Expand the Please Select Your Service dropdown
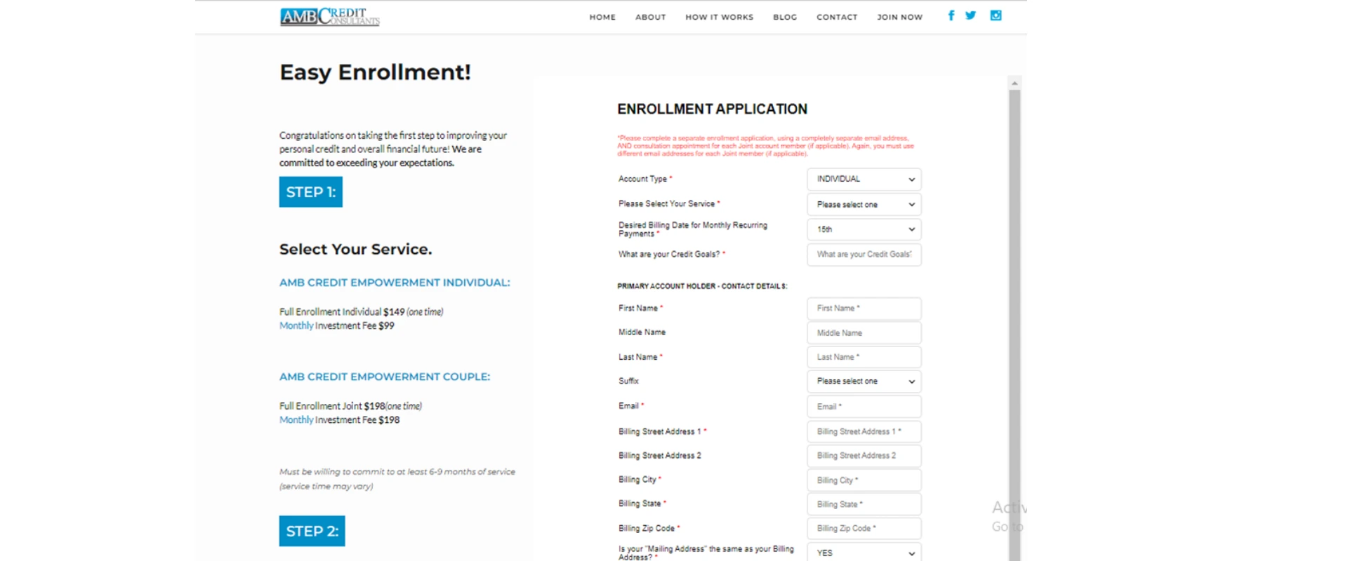 [x=864, y=205]
